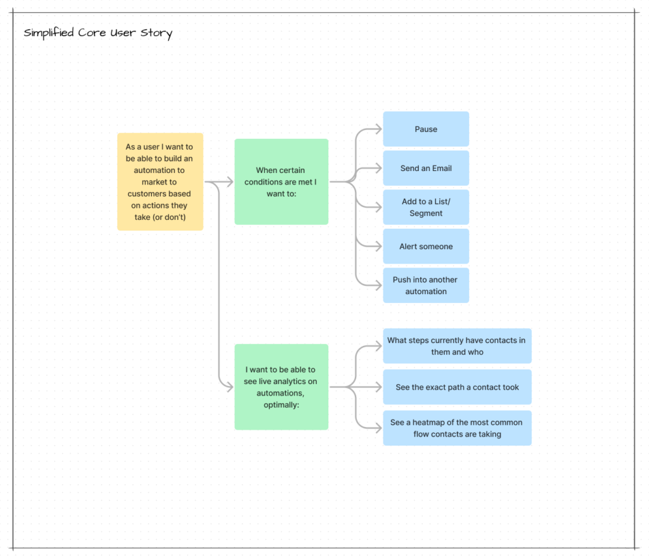Select arrowhead pointing to exact path box
Screen dimensions: 649x559
[x=378, y=387]
